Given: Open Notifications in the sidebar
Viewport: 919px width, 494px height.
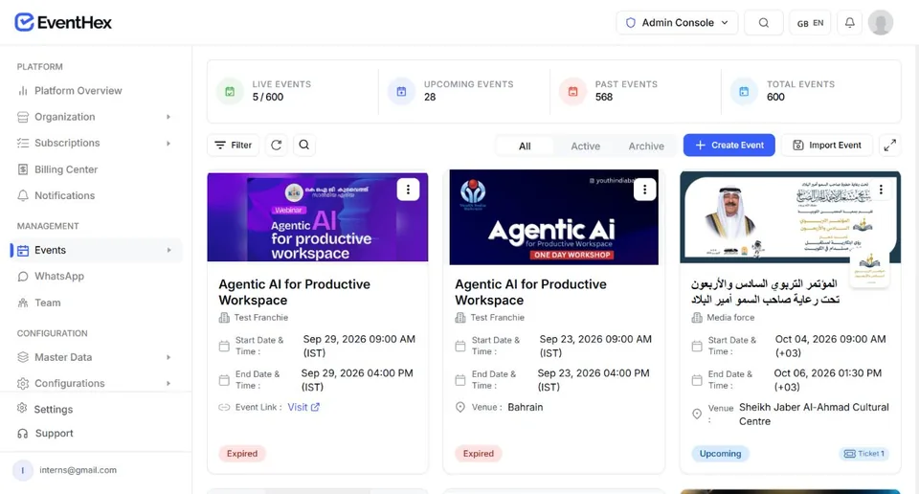Looking at the screenshot, I should tap(64, 195).
